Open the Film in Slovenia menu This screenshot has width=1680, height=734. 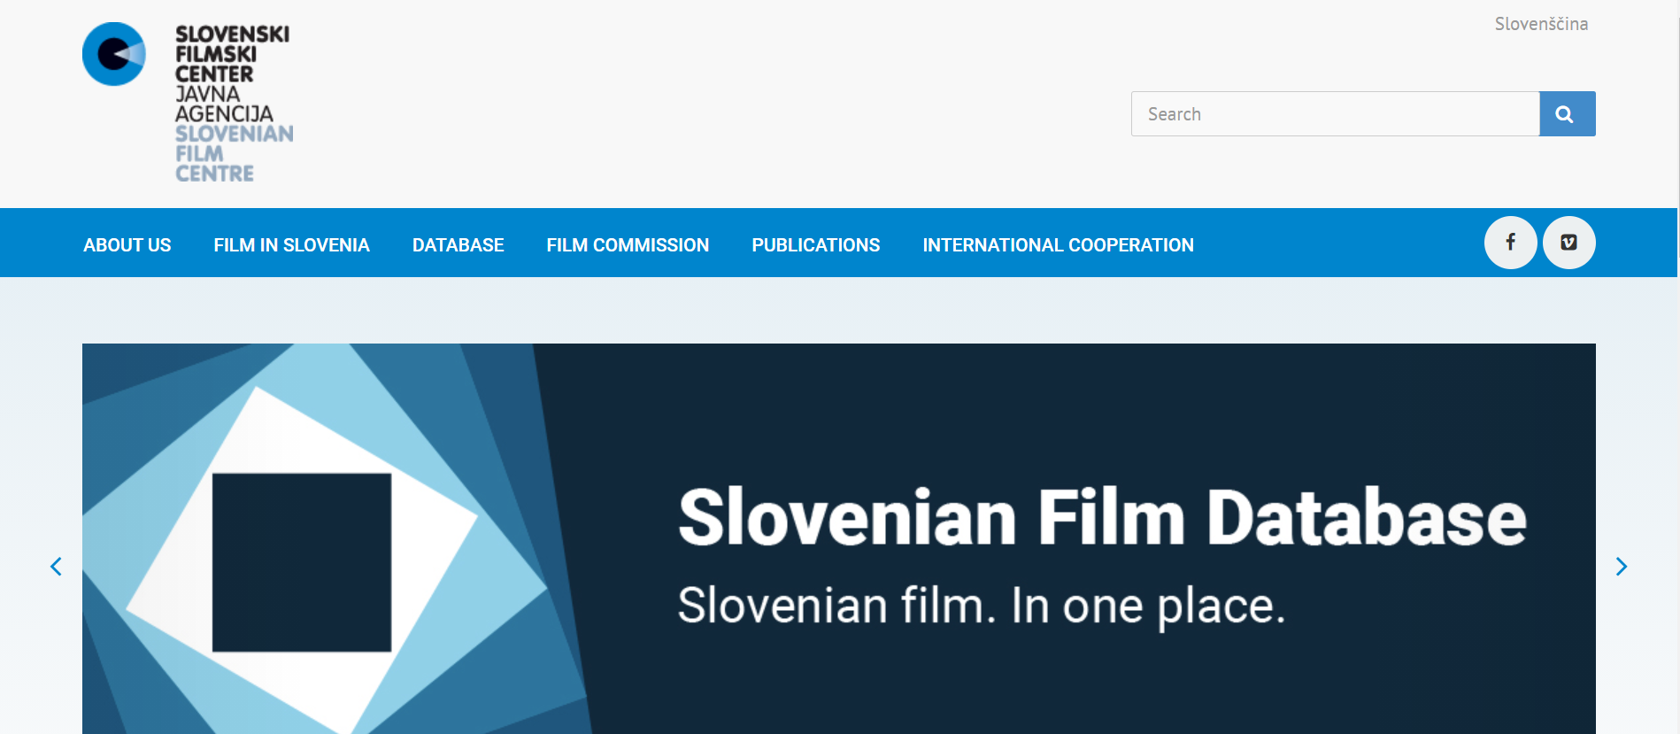pyautogui.click(x=291, y=245)
